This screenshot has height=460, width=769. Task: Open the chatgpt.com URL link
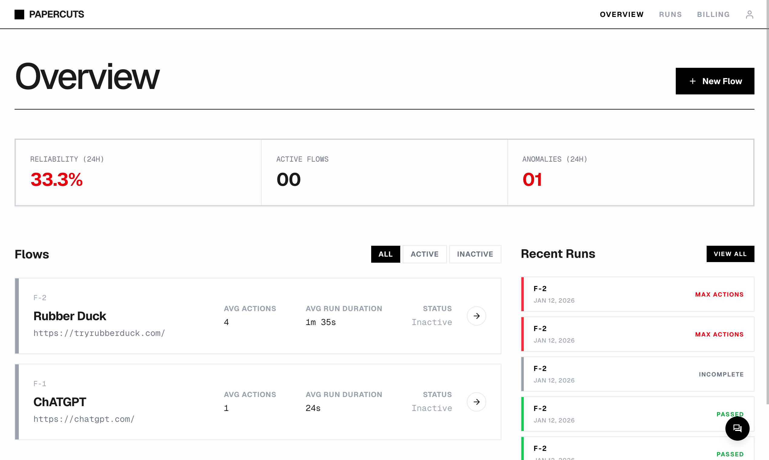pos(84,419)
